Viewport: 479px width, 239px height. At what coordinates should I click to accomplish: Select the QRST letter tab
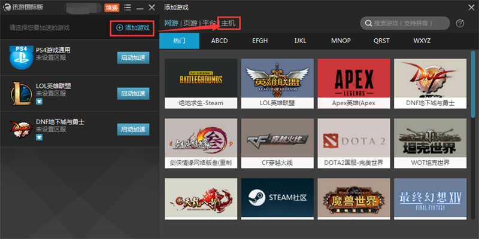coord(381,41)
